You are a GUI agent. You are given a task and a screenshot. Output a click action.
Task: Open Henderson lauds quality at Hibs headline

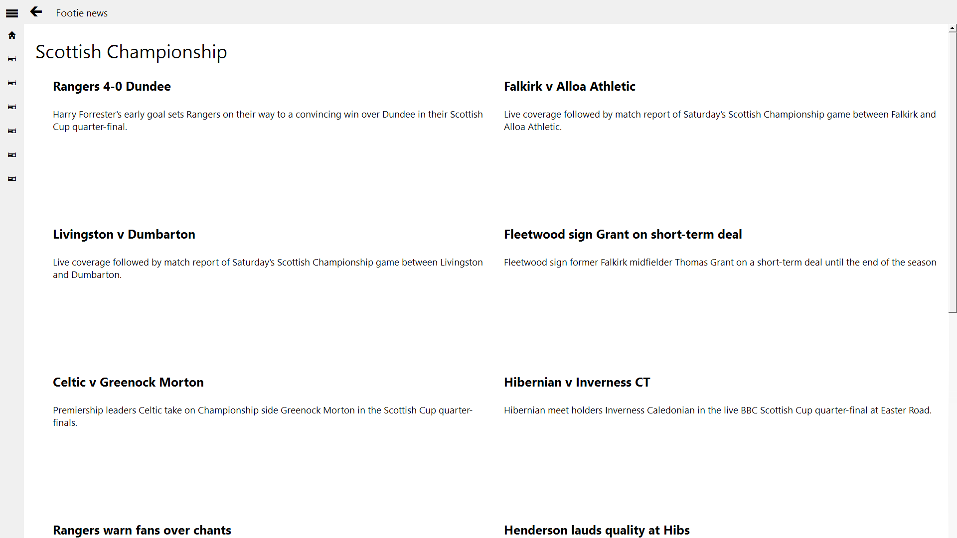(597, 530)
